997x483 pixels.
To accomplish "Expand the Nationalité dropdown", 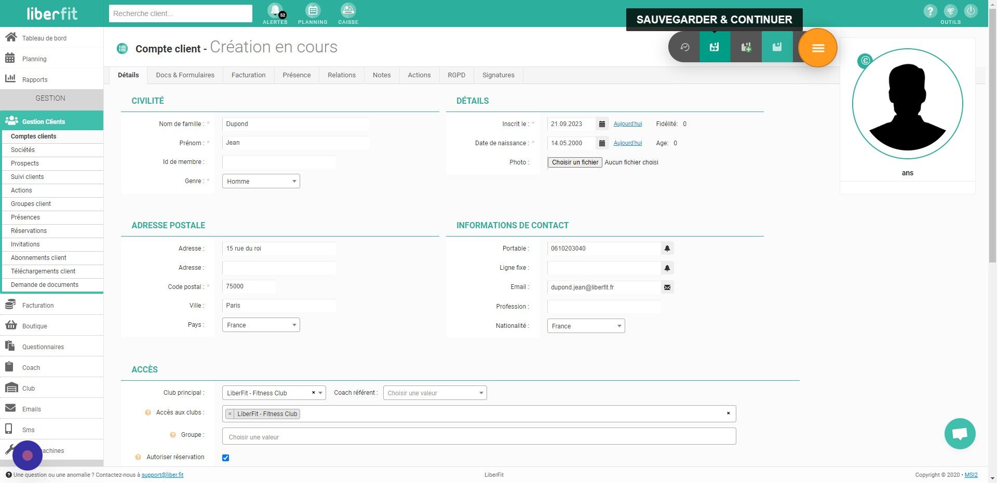I will tap(586, 326).
